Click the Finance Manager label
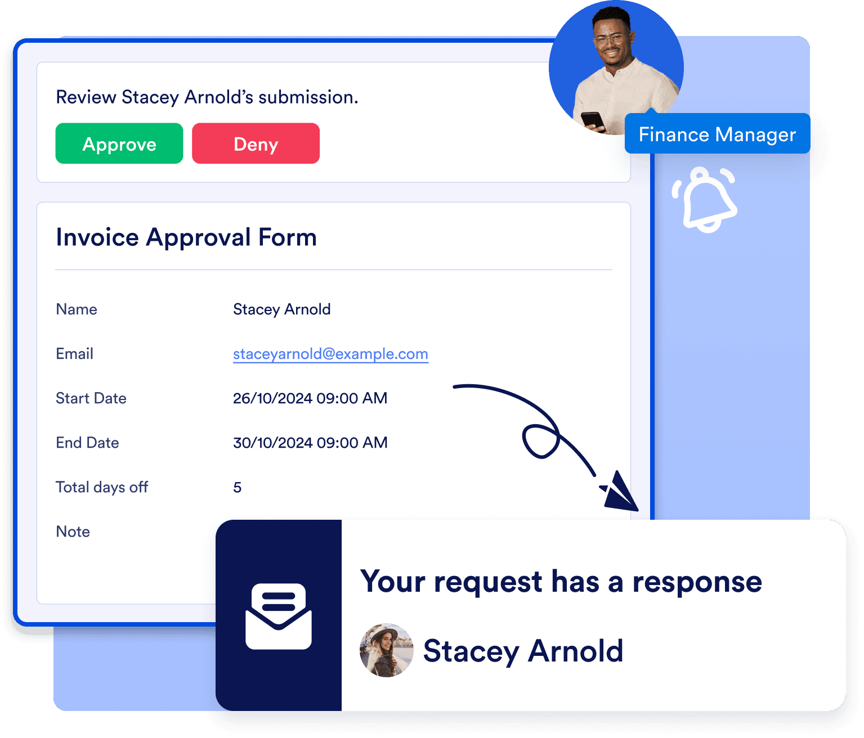 717,134
